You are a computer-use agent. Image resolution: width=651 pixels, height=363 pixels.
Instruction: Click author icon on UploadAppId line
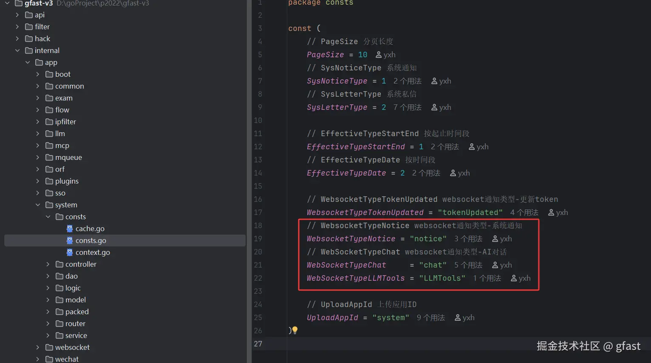click(458, 318)
